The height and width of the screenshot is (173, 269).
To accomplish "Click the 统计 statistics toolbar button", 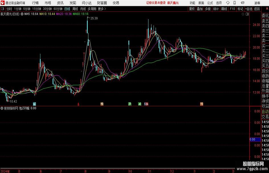I will [216, 9].
